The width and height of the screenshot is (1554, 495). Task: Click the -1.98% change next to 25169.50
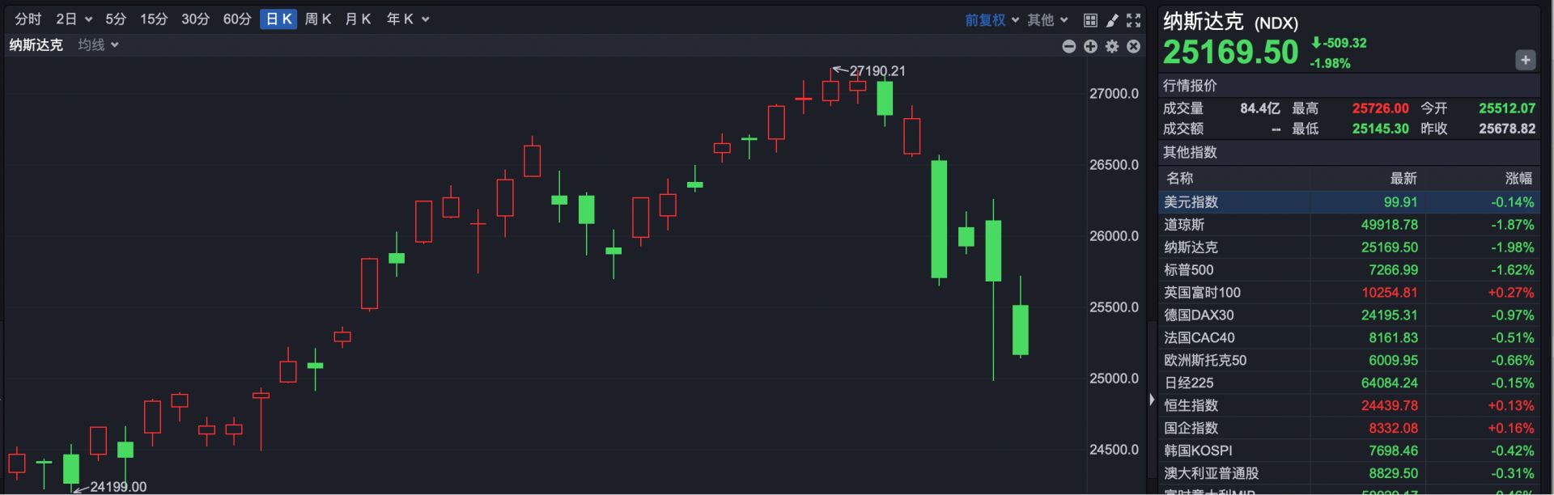pyautogui.click(x=1331, y=63)
